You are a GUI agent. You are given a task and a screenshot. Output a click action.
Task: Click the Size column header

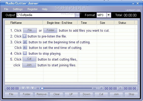105,23
